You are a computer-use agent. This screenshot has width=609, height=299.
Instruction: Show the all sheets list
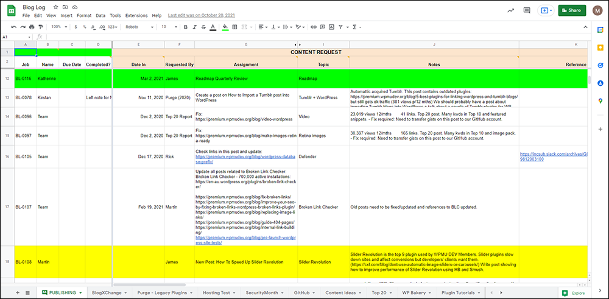coord(27,292)
